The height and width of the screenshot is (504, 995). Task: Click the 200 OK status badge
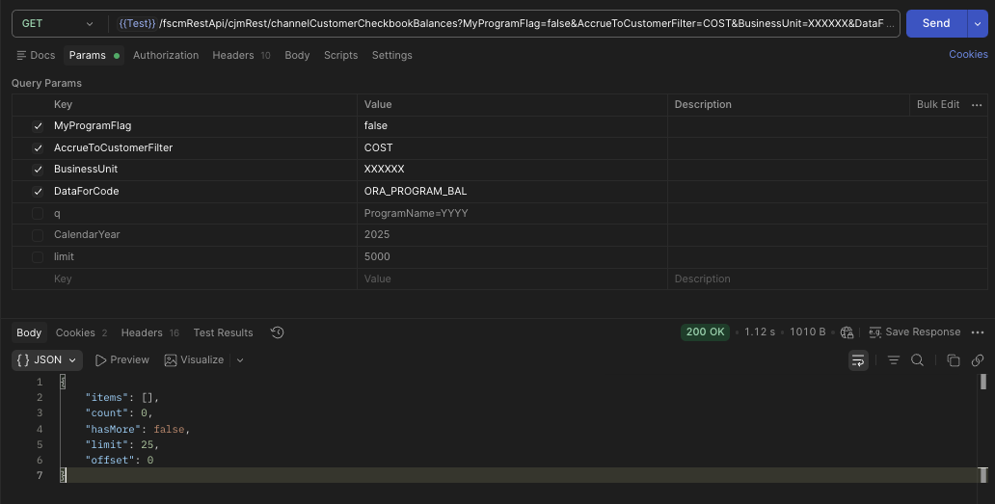[x=705, y=332]
